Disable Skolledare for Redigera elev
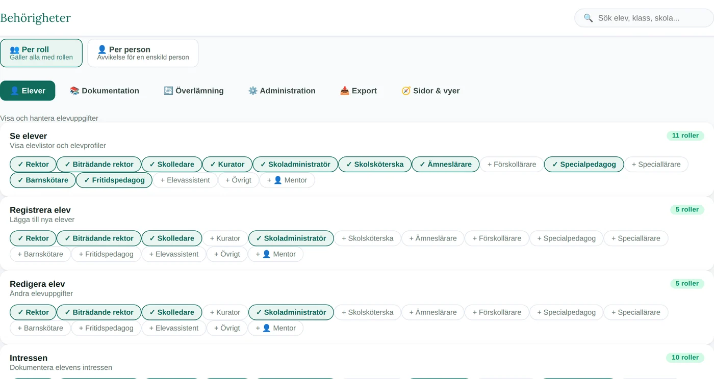This screenshot has height=379, width=714. point(172,312)
